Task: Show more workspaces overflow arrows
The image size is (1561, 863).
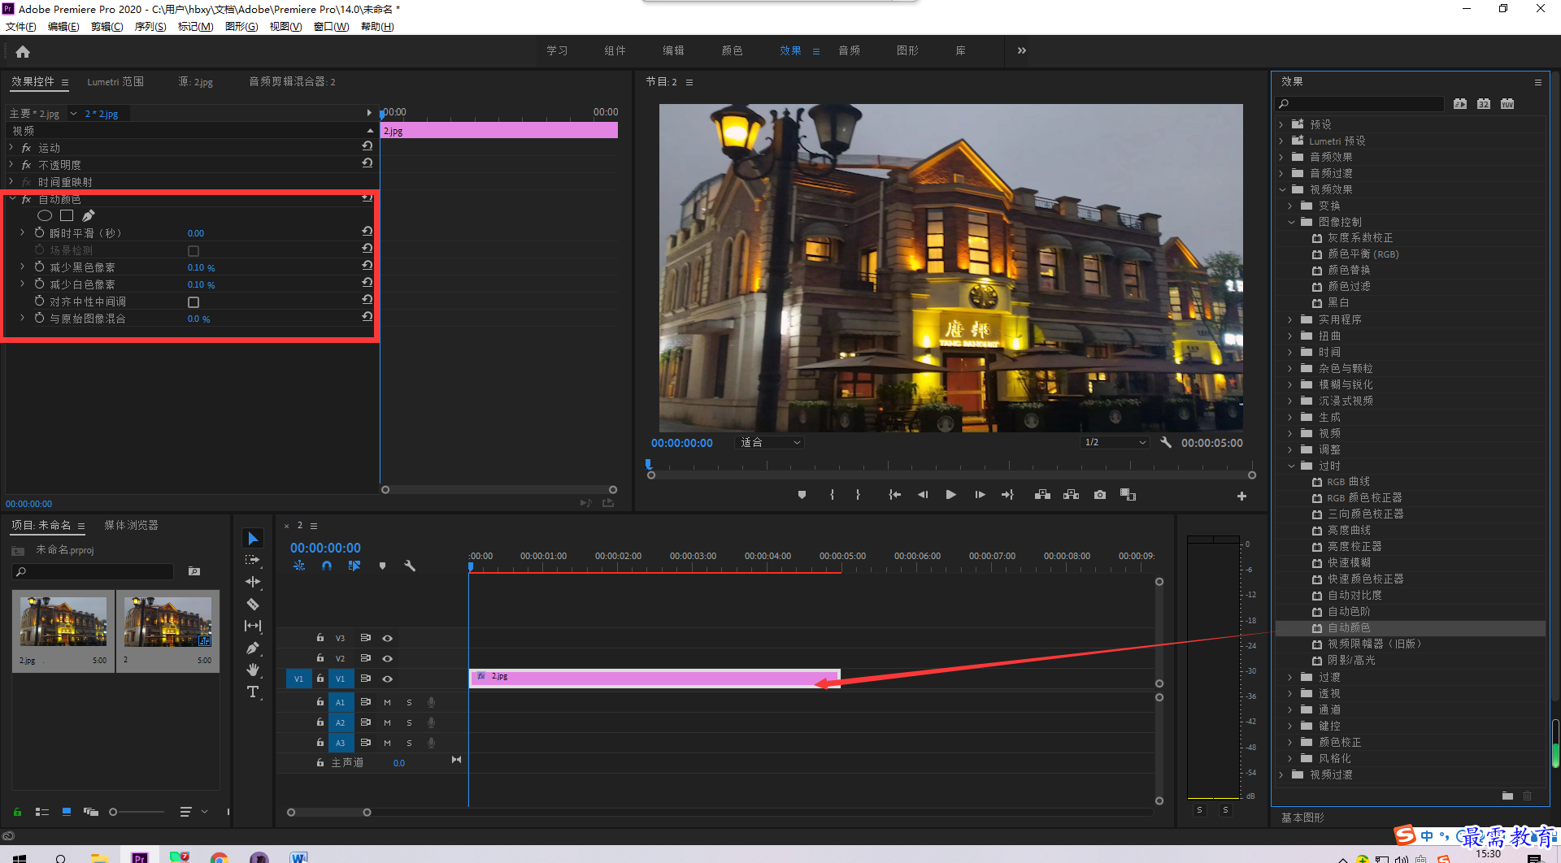Action: (1021, 50)
